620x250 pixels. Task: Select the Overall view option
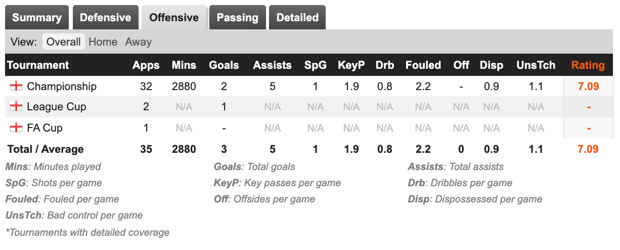click(63, 41)
